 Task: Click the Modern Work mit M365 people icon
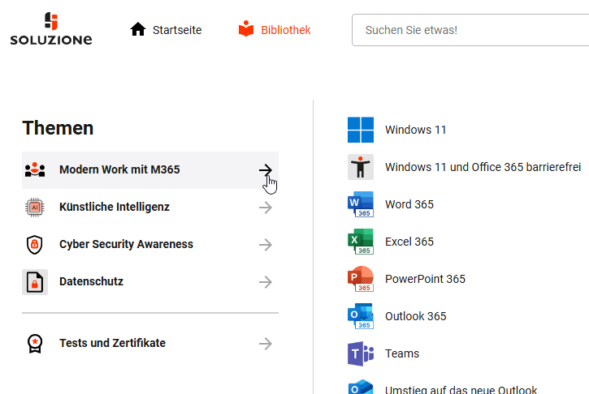[x=35, y=169]
